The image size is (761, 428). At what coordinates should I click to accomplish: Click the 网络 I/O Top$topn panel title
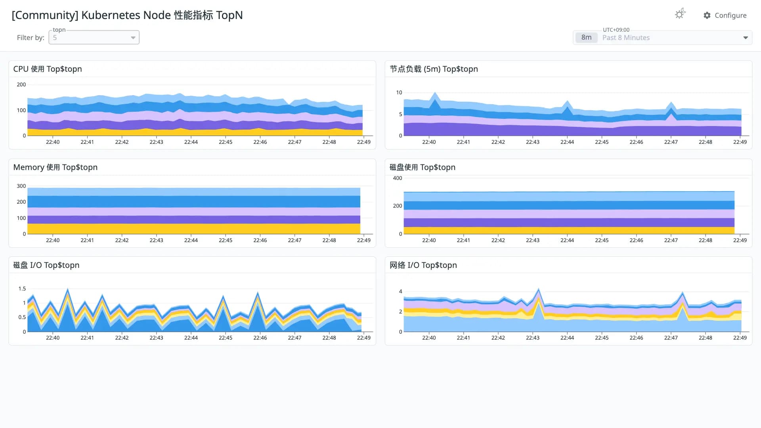point(423,265)
